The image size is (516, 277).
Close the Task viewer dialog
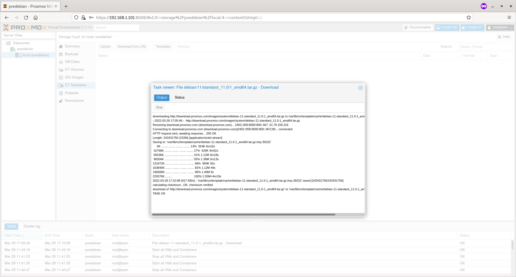coord(360,88)
